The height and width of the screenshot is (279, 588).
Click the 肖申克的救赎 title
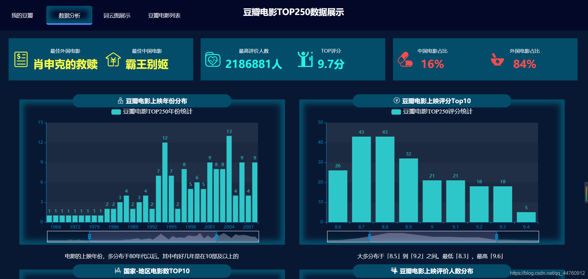click(66, 64)
